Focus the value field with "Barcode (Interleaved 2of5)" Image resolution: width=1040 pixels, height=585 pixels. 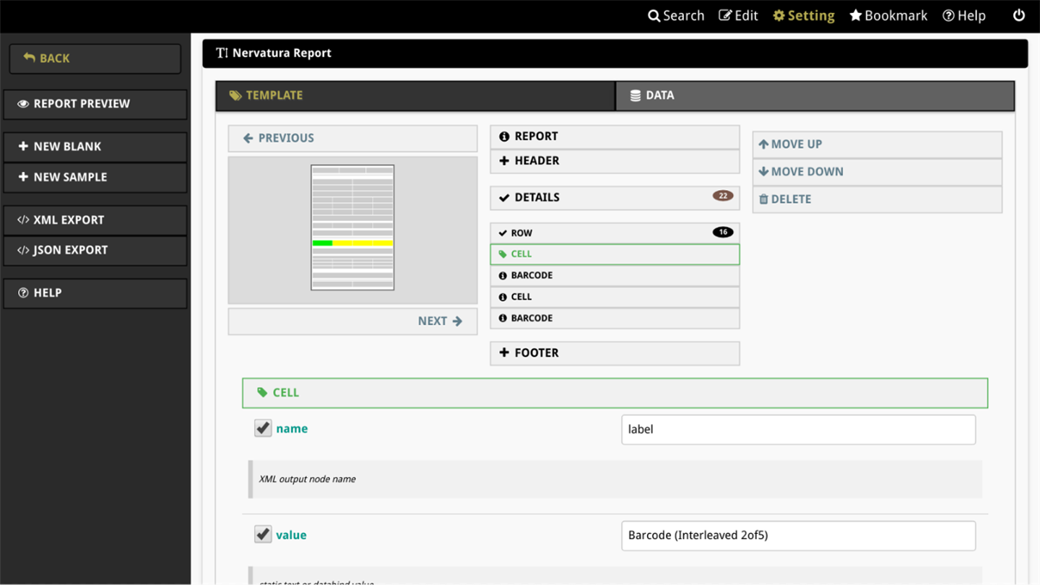point(798,536)
